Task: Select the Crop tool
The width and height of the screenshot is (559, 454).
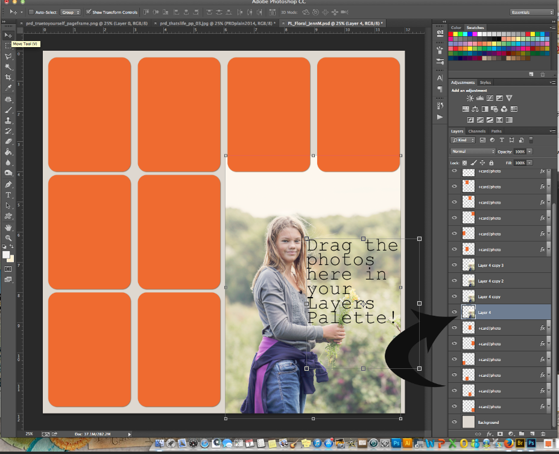Action: tap(8, 77)
